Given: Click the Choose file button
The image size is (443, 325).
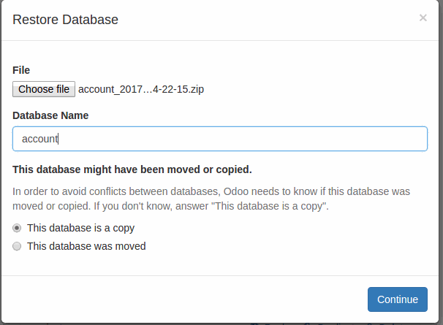Looking at the screenshot, I should tap(44, 89).
